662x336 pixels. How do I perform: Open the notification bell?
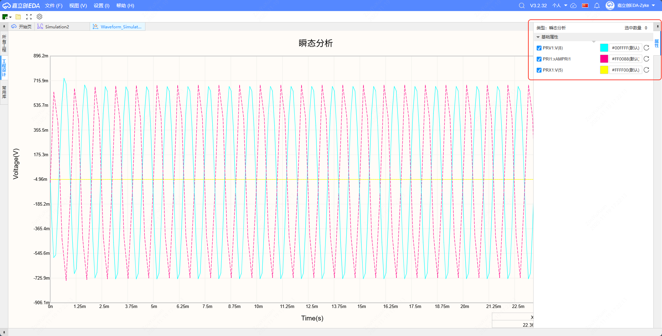[597, 6]
